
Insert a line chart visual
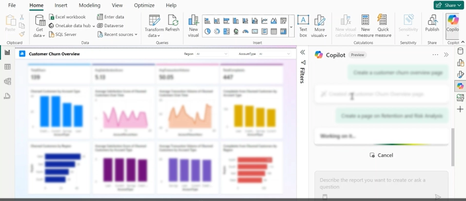click(x=264, y=21)
